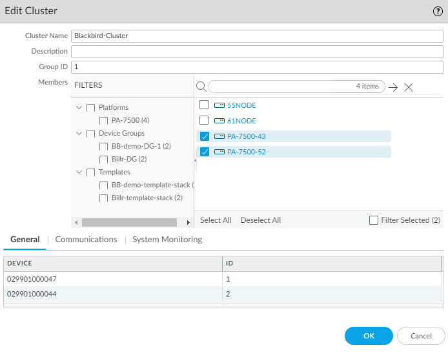
Task: Open the System Monitoring tab
Action: 167,240
